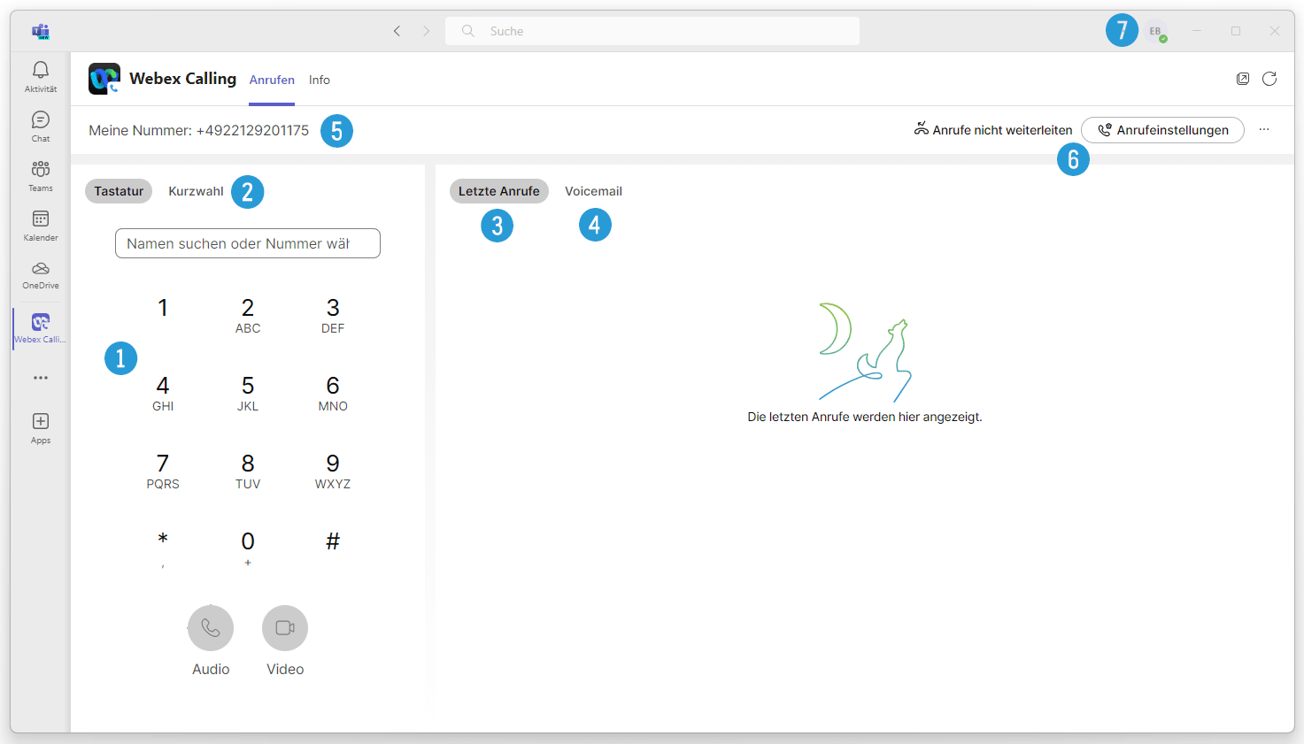Dial digit 9 WXYZ
Viewport: 1304px width, 744px height.
click(333, 471)
